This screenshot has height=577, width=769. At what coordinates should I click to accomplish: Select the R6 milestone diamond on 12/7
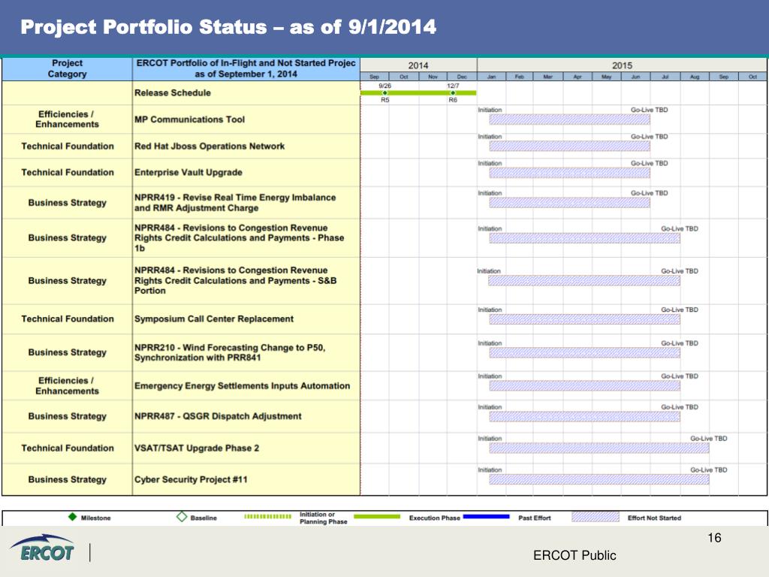pyautogui.click(x=453, y=92)
